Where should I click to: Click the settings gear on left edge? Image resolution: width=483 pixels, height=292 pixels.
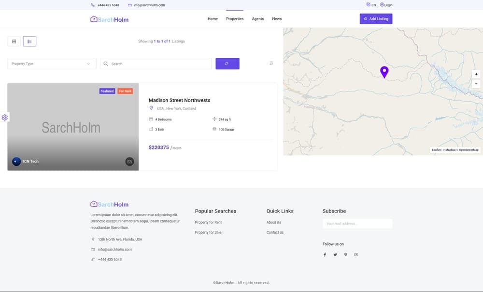coord(4,118)
